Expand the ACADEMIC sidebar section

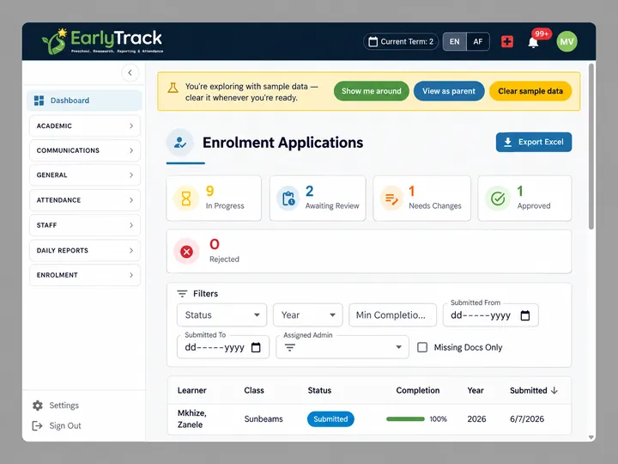[85, 125]
